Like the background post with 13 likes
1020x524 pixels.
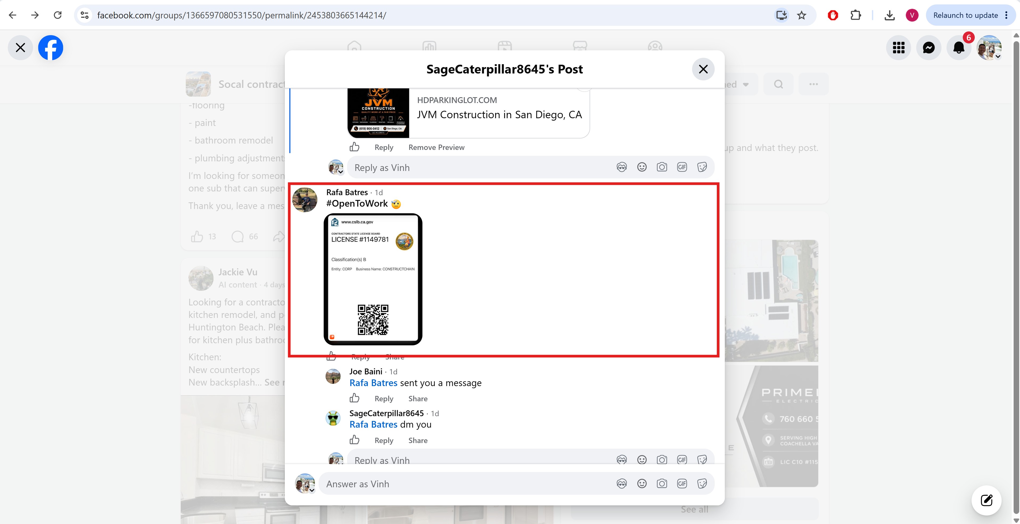pyautogui.click(x=197, y=236)
